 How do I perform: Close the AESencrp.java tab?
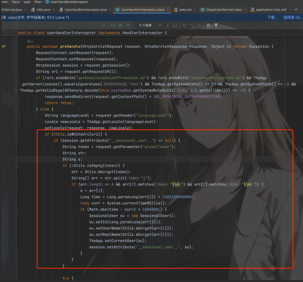[x=25, y=10]
